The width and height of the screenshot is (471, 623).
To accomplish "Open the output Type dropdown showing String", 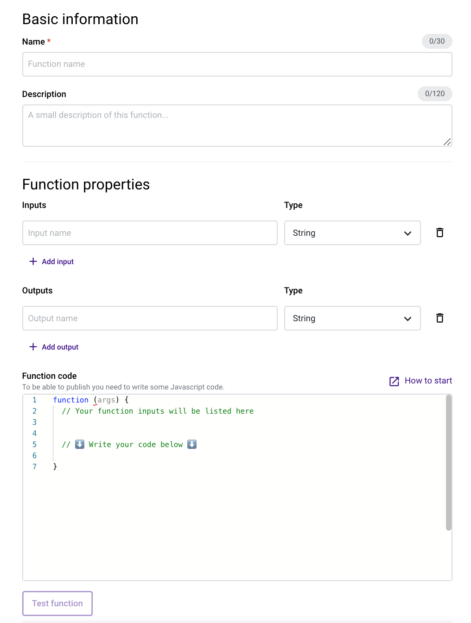I will 352,318.
